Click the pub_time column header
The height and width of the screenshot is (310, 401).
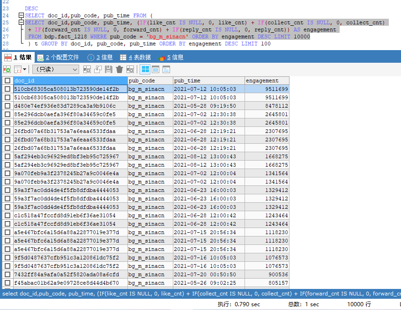[208, 81]
